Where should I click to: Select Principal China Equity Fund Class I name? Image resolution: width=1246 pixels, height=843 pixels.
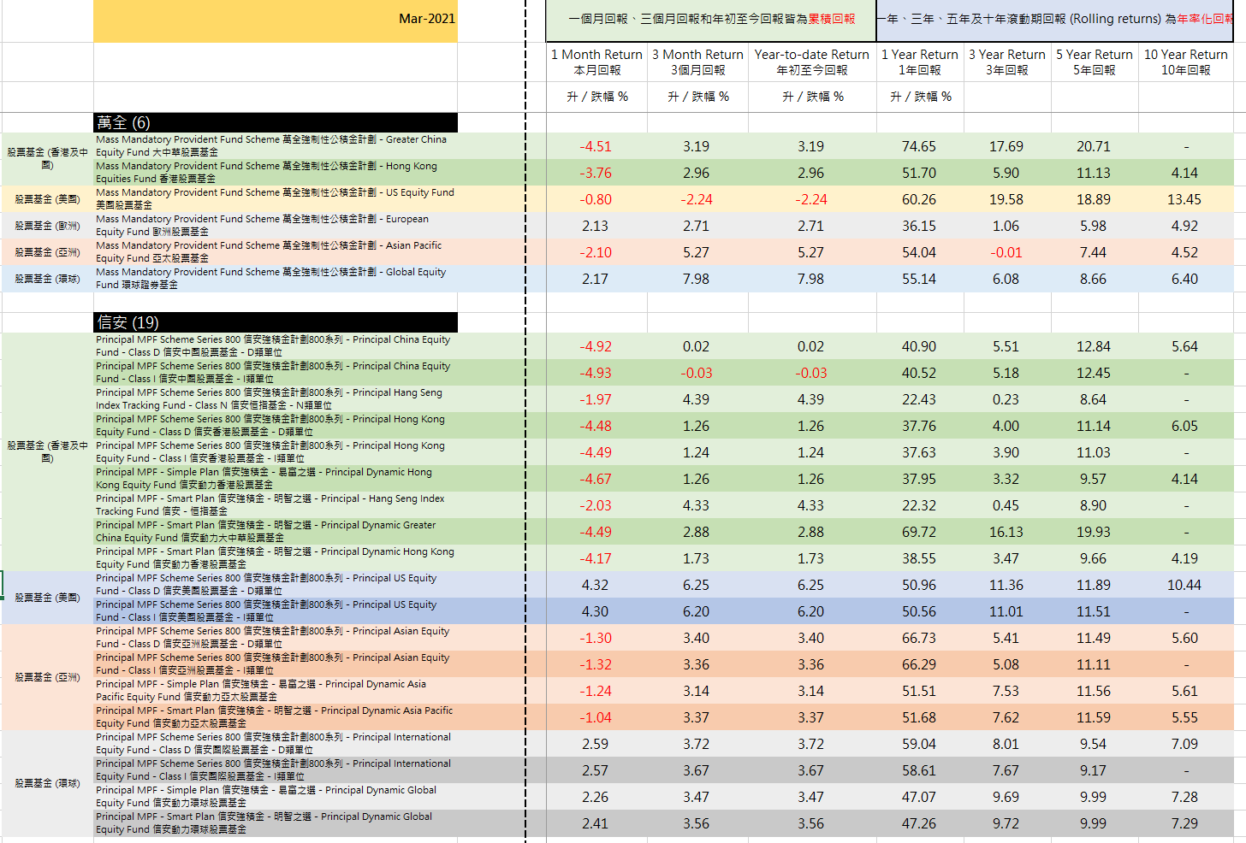[276, 373]
